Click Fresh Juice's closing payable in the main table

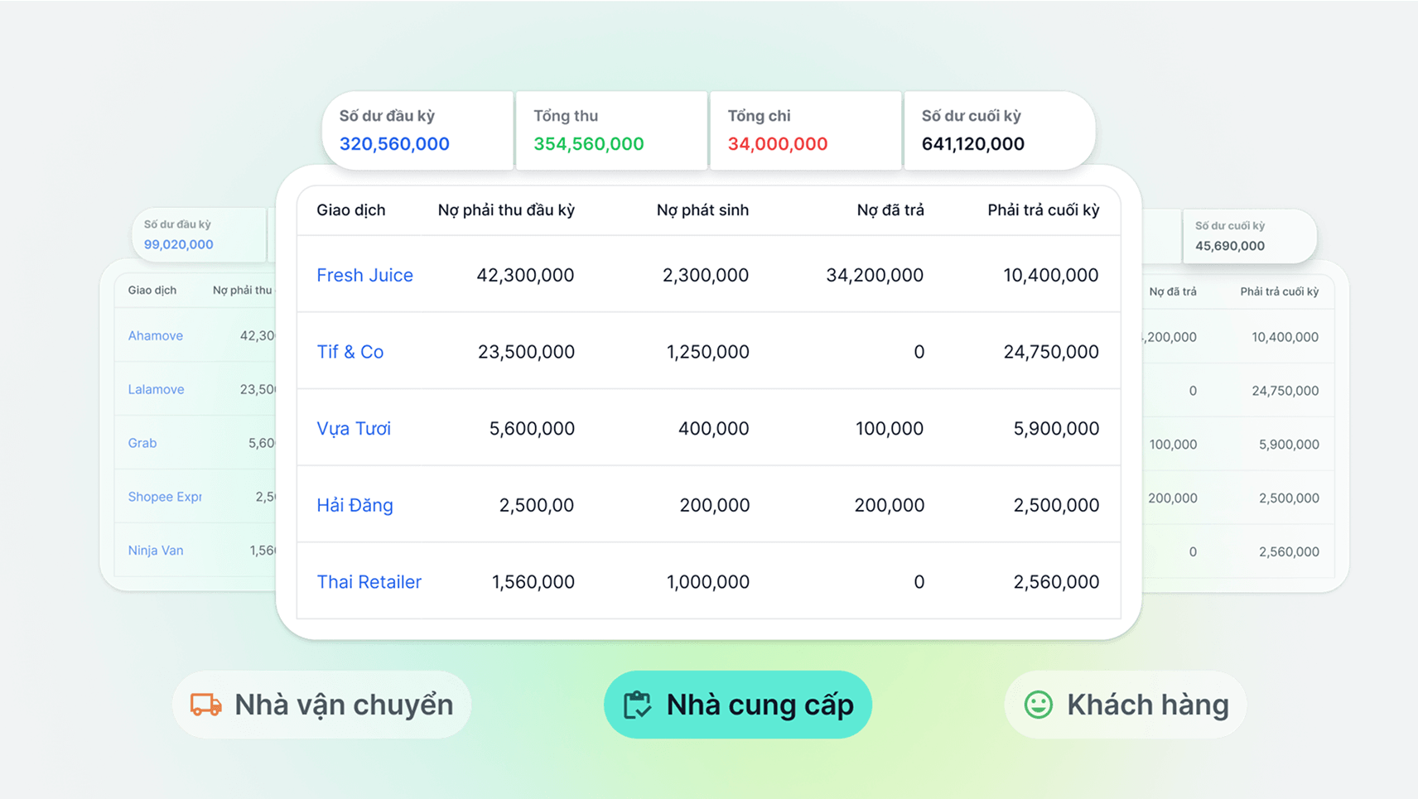[1051, 275]
